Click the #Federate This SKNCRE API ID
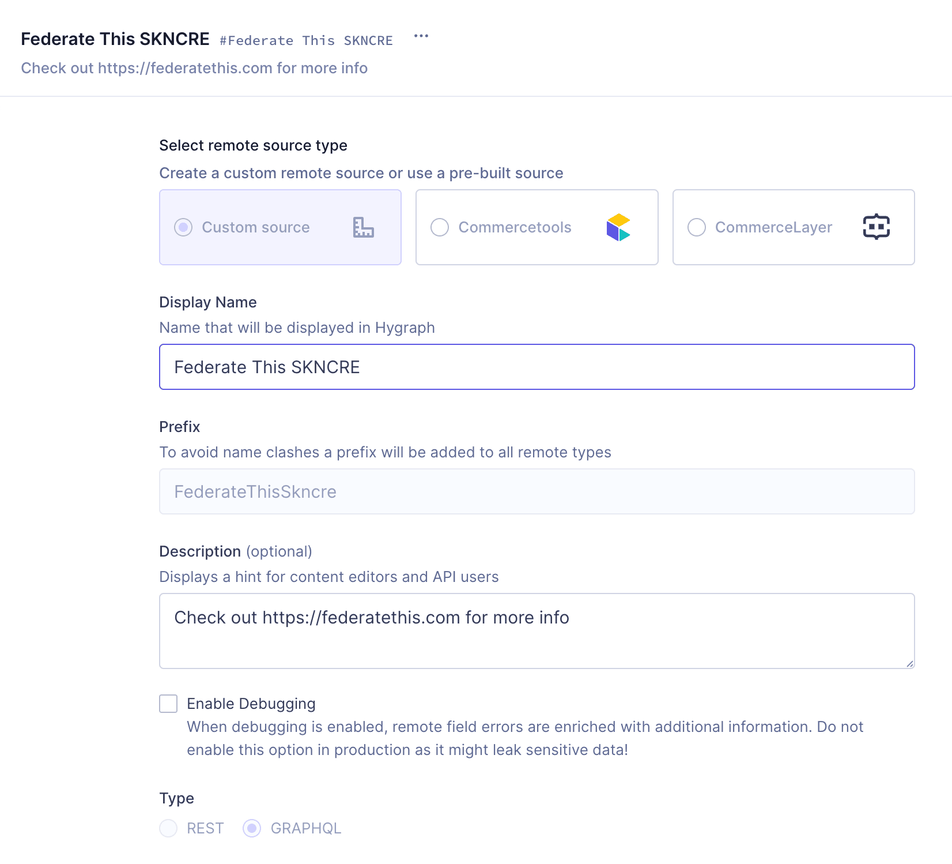This screenshot has height=864, width=952. pyautogui.click(x=306, y=40)
